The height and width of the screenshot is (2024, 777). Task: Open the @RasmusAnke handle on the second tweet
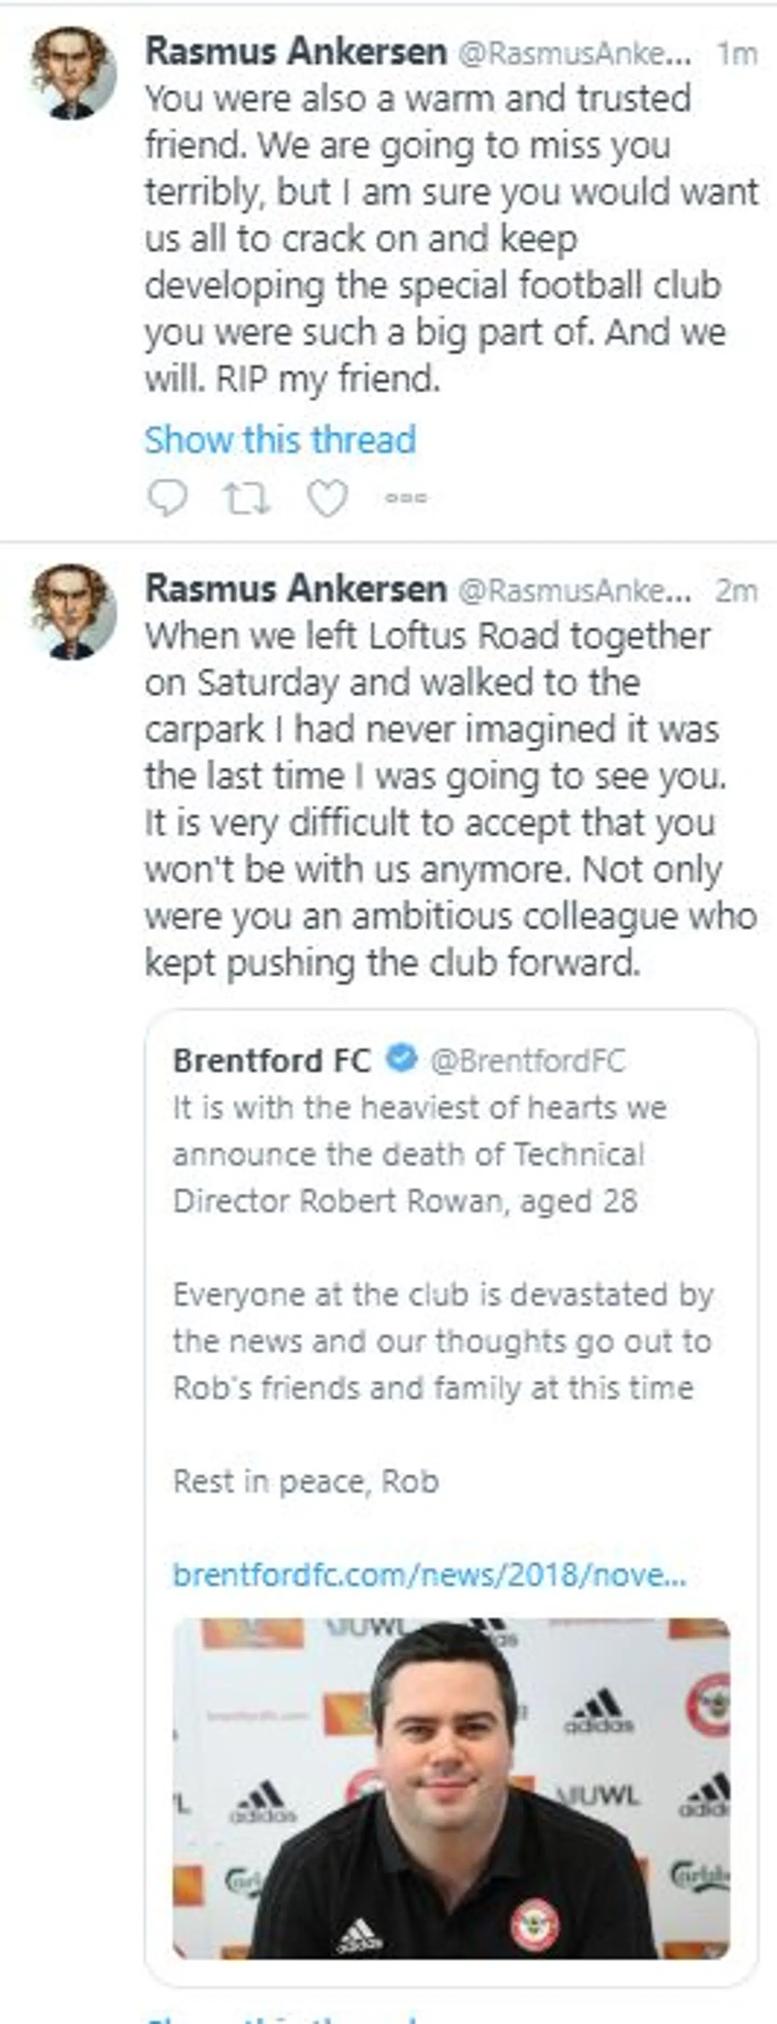574,591
